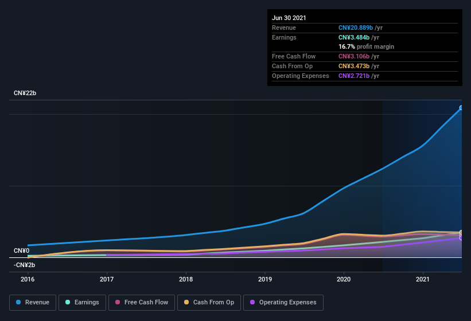Click the Operating Expenses tooltip label
This screenshot has height=321, width=471.
pos(301,76)
